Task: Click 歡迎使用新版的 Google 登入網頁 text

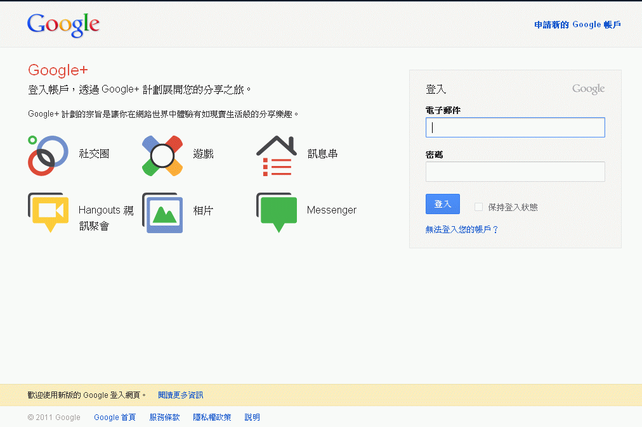Action: 86,395
